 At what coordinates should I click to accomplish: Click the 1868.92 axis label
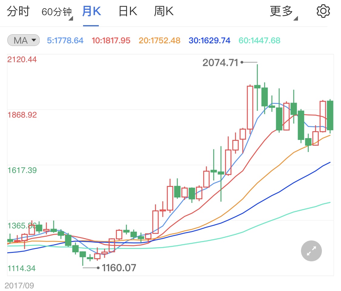pos(22,115)
